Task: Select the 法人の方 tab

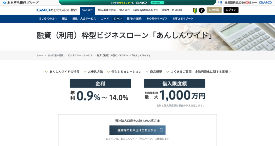Action: click(88, 11)
